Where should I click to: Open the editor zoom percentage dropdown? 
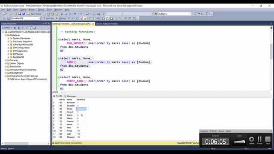pos(61,92)
